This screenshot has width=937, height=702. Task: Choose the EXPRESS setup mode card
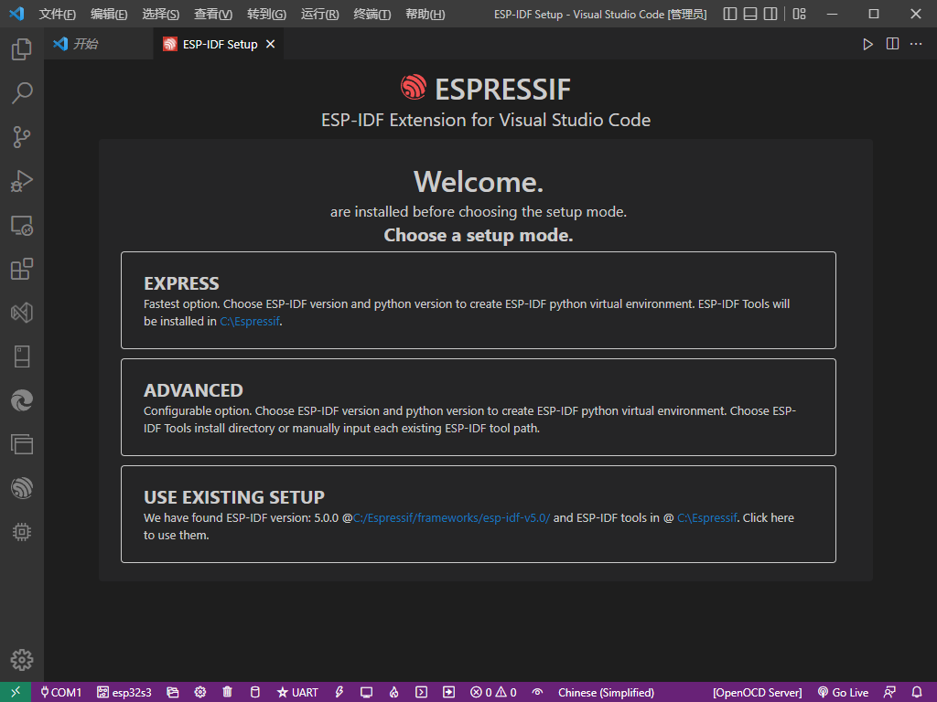click(478, 300)
